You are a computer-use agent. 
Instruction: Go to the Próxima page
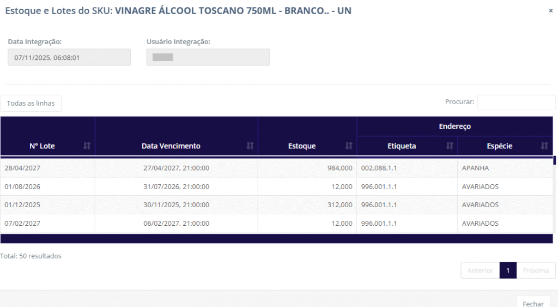(536, 270)
